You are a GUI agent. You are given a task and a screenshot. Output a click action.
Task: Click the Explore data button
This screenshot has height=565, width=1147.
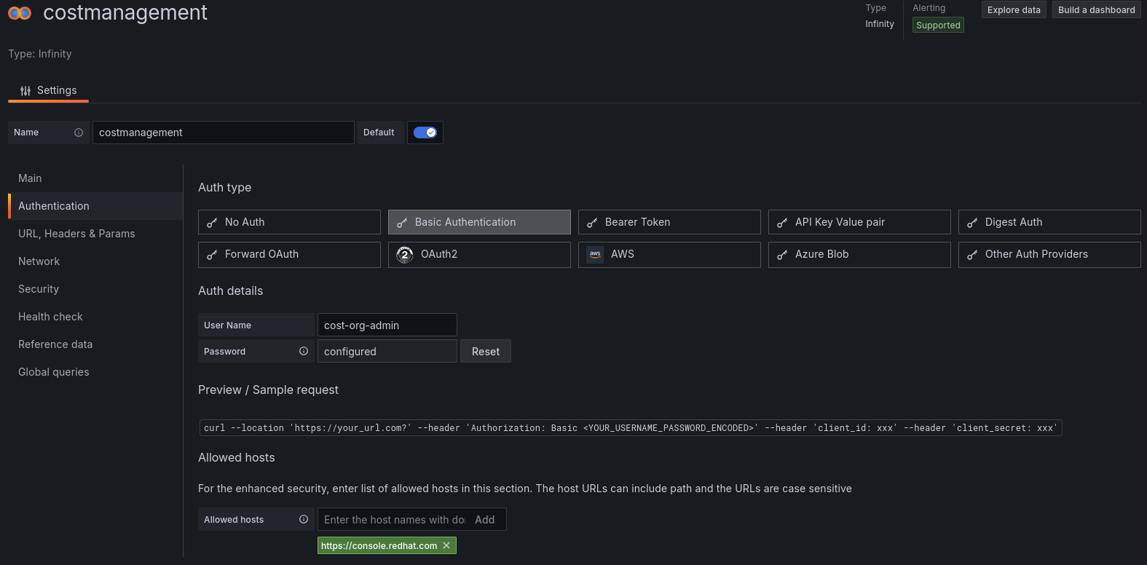click(x=1014, y=9)
